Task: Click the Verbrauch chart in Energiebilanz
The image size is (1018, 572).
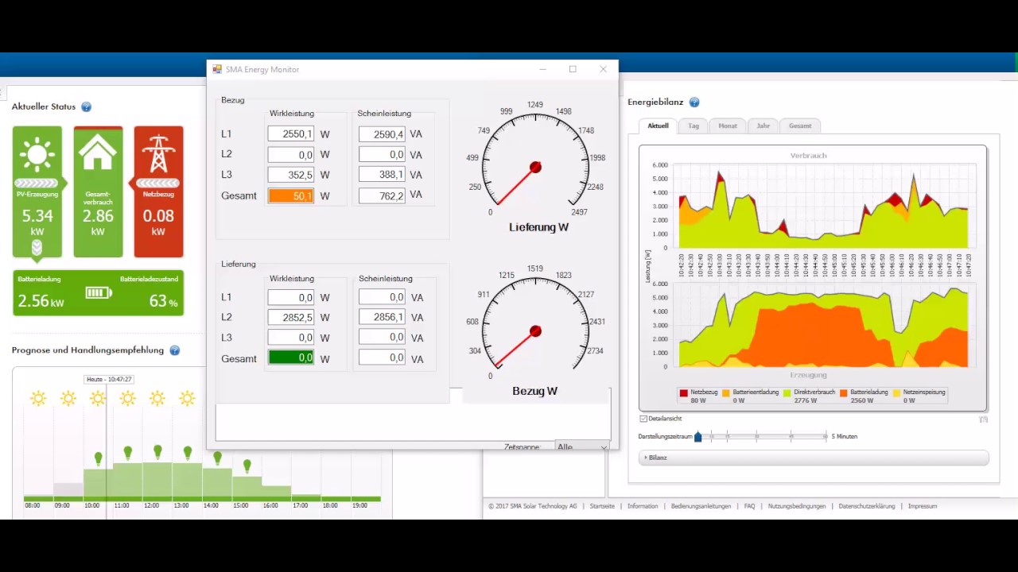Action: (x=824, y=206)
